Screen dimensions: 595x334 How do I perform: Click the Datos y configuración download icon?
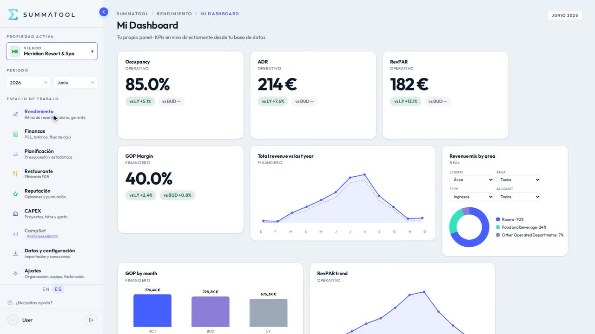pos(15,253)
